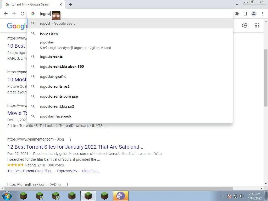Image resolution: width=268 pixels, height=201 pixels.
Task: Open Chrome's three-dot menu
Action: [x=262, y=14]
